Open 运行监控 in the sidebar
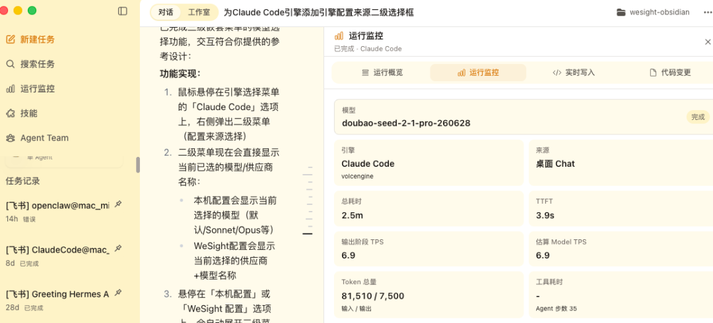713x323 pixels. (x=37, y=88)
